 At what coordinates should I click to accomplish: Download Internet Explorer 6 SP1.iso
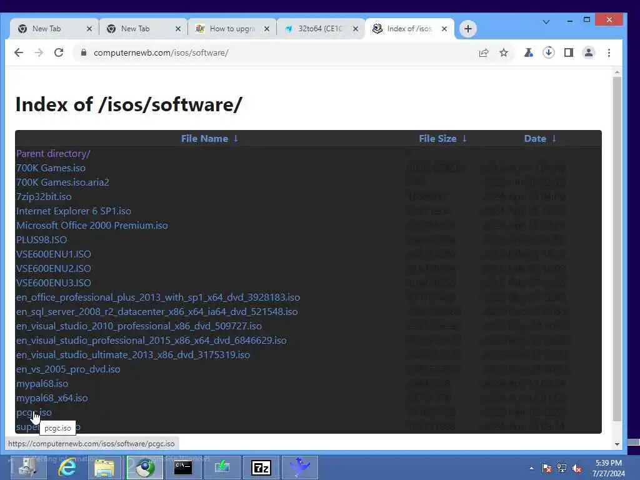point(74,211)
